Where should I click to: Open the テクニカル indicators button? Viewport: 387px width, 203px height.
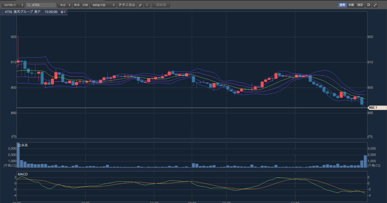(x=127, y=5)
